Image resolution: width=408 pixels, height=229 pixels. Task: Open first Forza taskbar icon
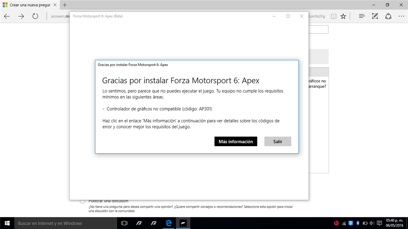pos(139,223)
